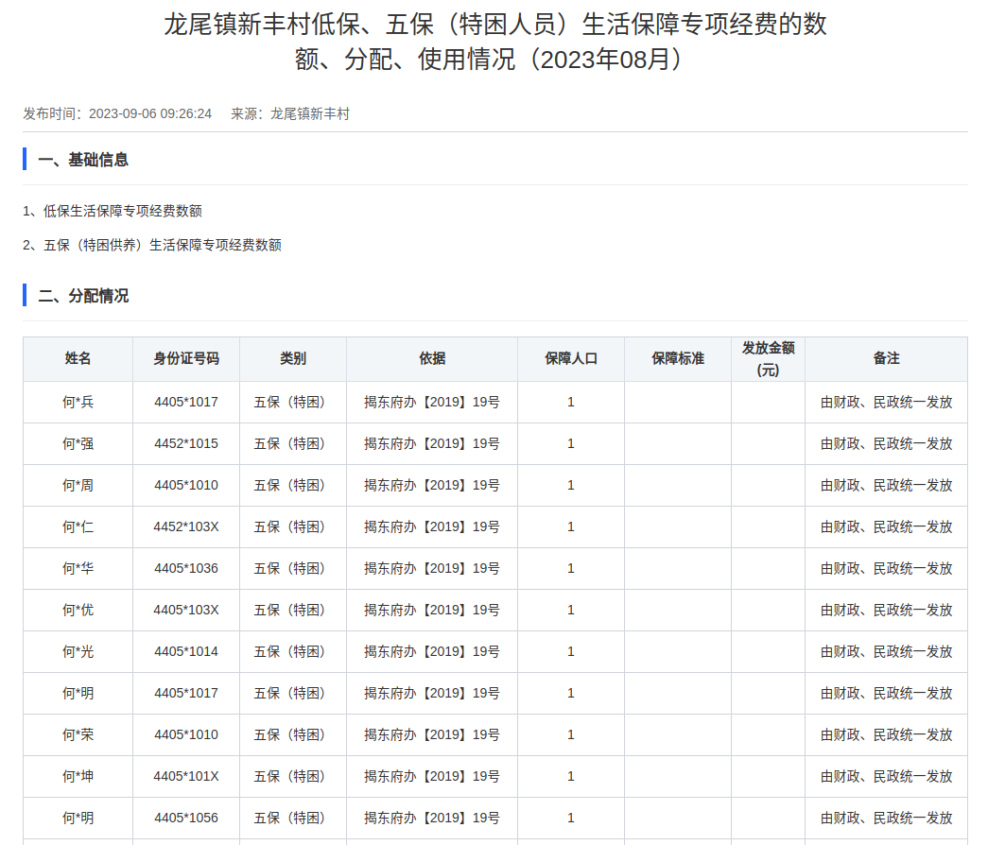The height and width of the screenshot is (845, 988).
Task: Click 由财政、民政统一发放 in the 何*荣 row
Action: point(886,734)
